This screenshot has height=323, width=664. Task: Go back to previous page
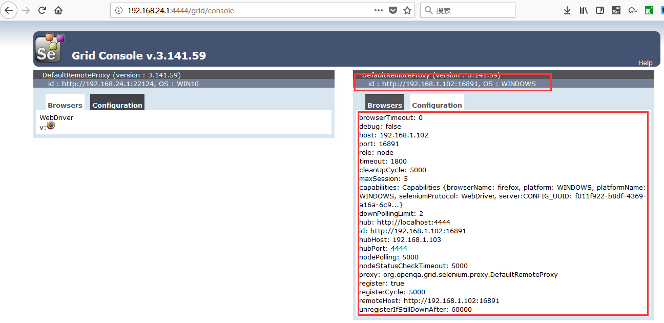coord(9,10)
